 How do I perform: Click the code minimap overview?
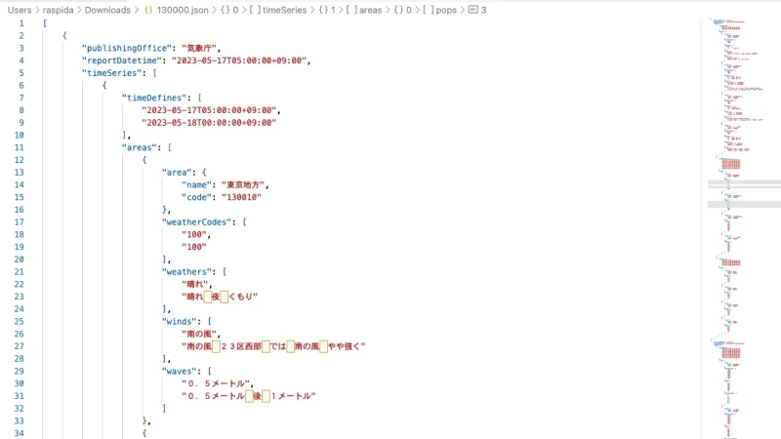pyautogui.click(x=742, y=228)
